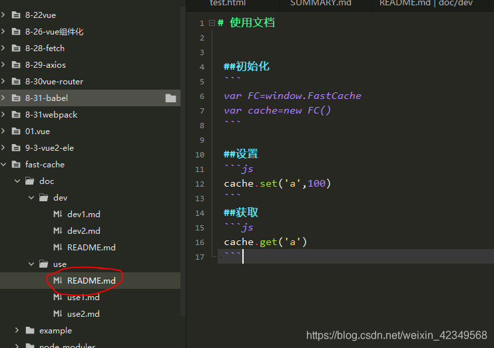494x348 pixels.
Task: Click line number 6 in gutter
Action: [202, 96]
